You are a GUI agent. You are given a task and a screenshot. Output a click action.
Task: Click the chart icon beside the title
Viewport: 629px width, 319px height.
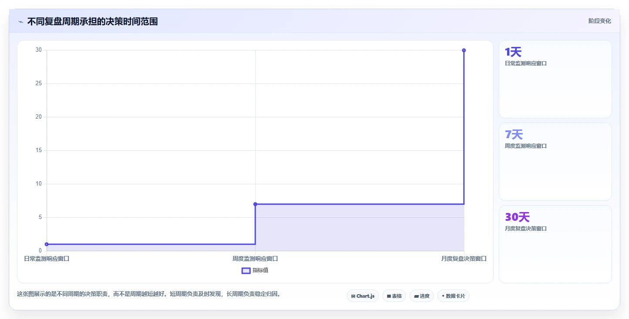pos(20,21)
